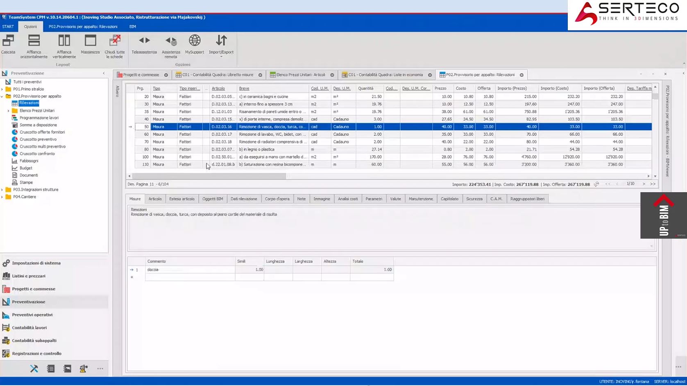Switch to the Analisi costi tab

(348, 199)
